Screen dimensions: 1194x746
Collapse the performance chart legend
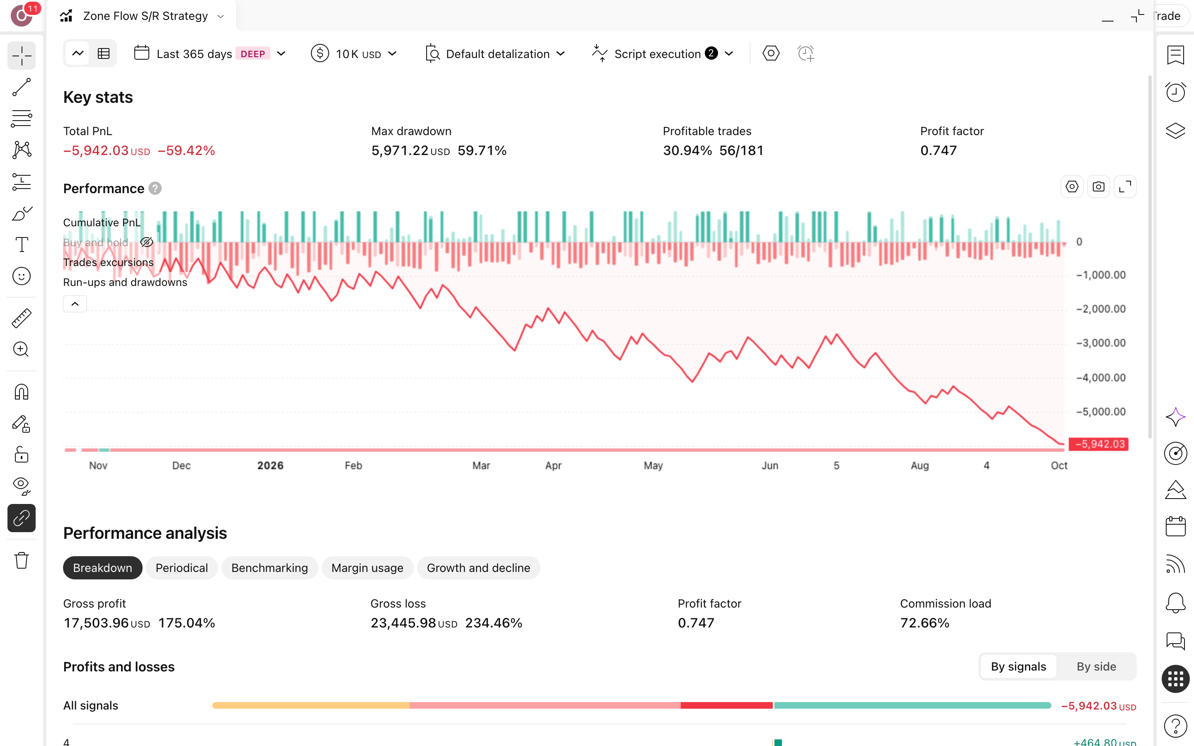coord(75,304)
